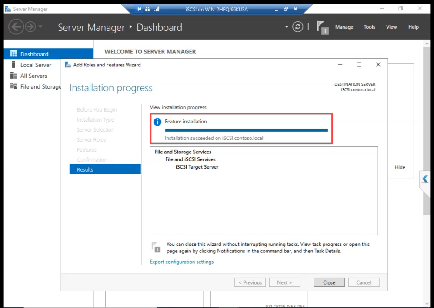Screen dimensions: 434x308
Task: Maximize the Add Roles and Features Wizard
Action: [359, 64]
